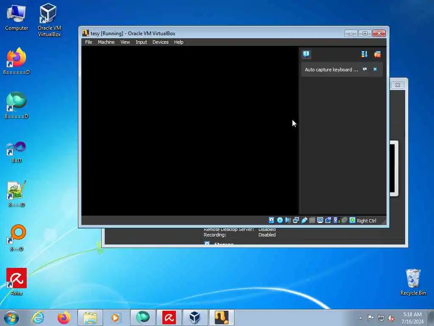Image resolution: width=434 pixels, height=326 pixels.
Task: Select the 8=====D desktop shortcut
Action: pyautogui.click(x=17, y=105)
